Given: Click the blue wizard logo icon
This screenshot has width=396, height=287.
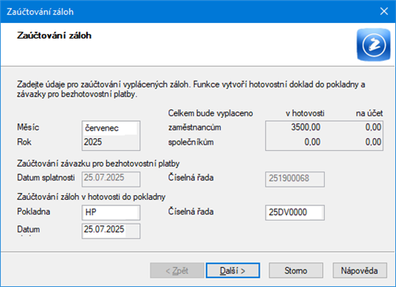Looking at the screenshot, I should (373, 45).
